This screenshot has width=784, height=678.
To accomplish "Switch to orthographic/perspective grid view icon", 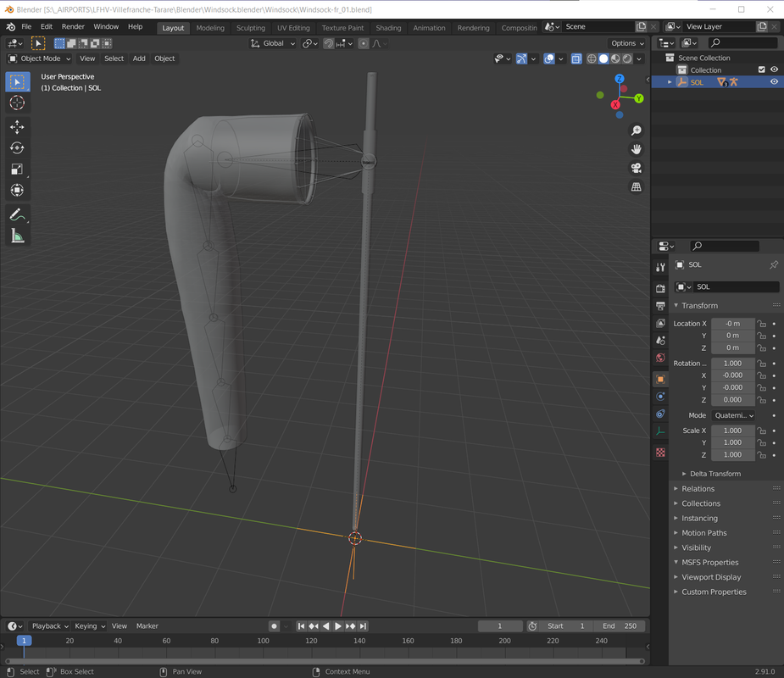I will click(x=636, y=187).
